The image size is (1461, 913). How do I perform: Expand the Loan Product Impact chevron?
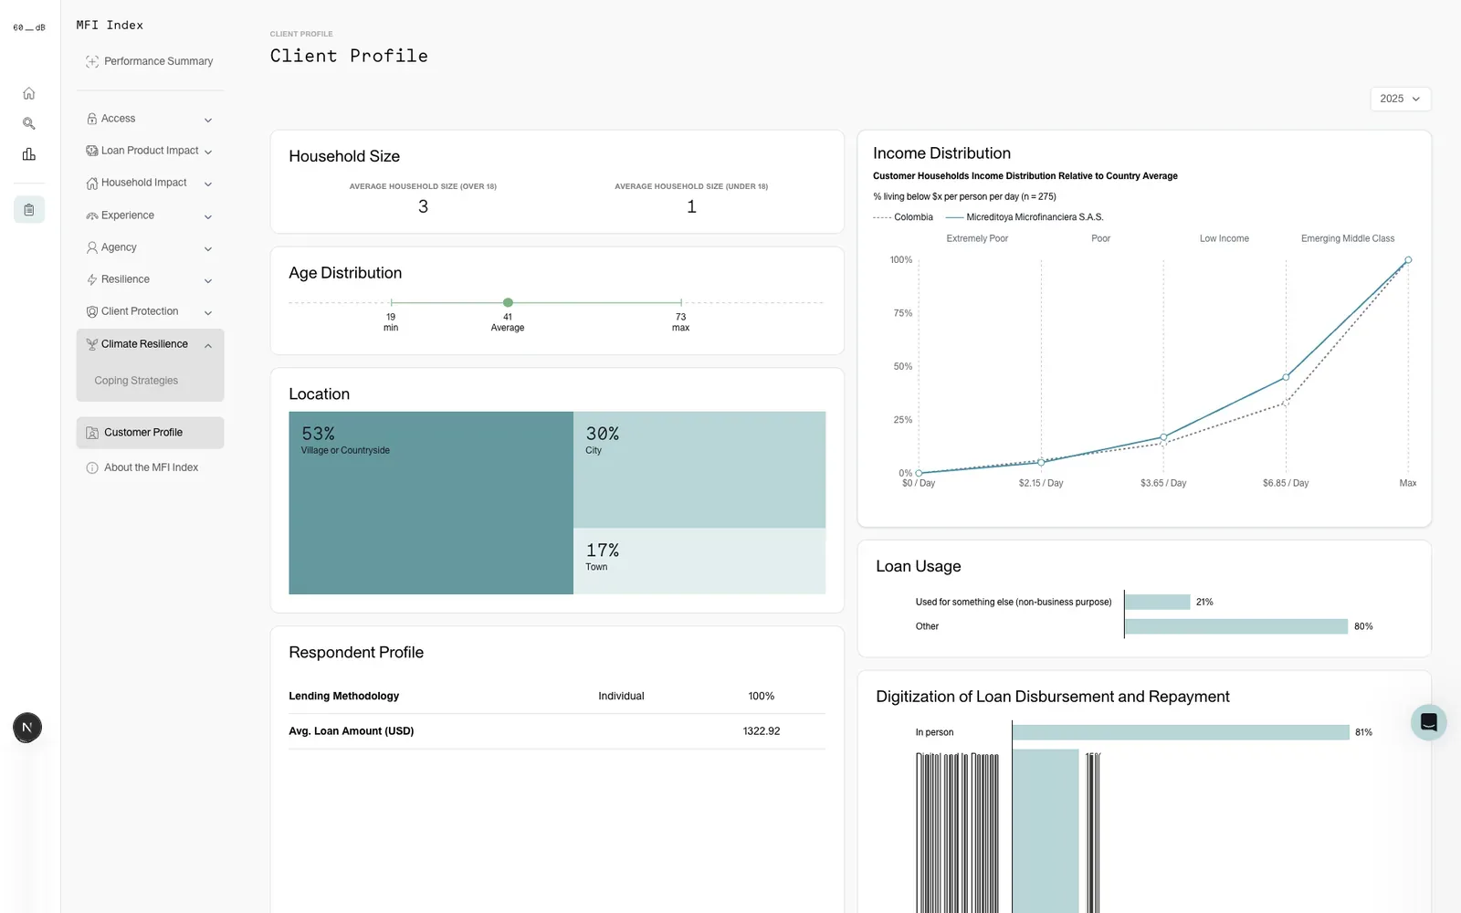208,152
